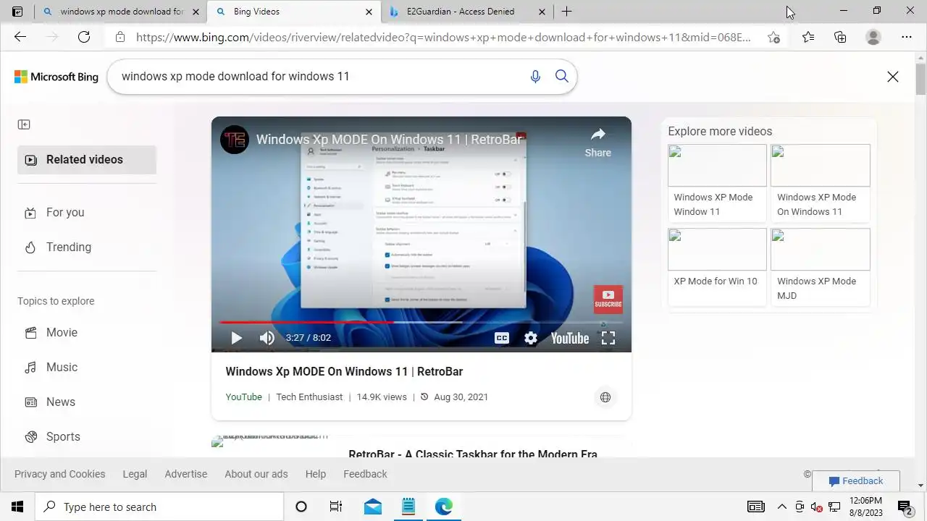The image size is (927, 521).
Task: Play the RetroBar video
Action: 236,338
